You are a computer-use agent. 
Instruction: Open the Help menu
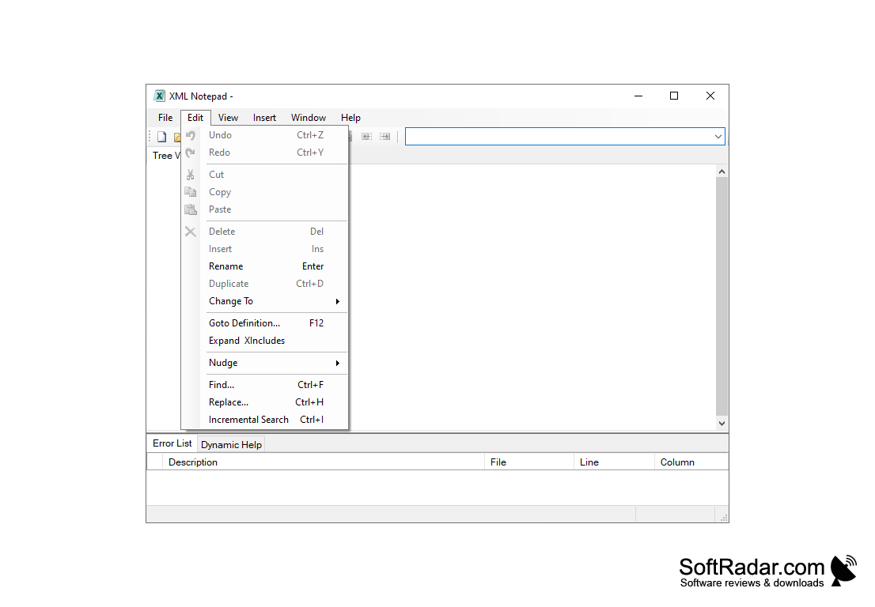pyautogui.click(x=350, y=118)
